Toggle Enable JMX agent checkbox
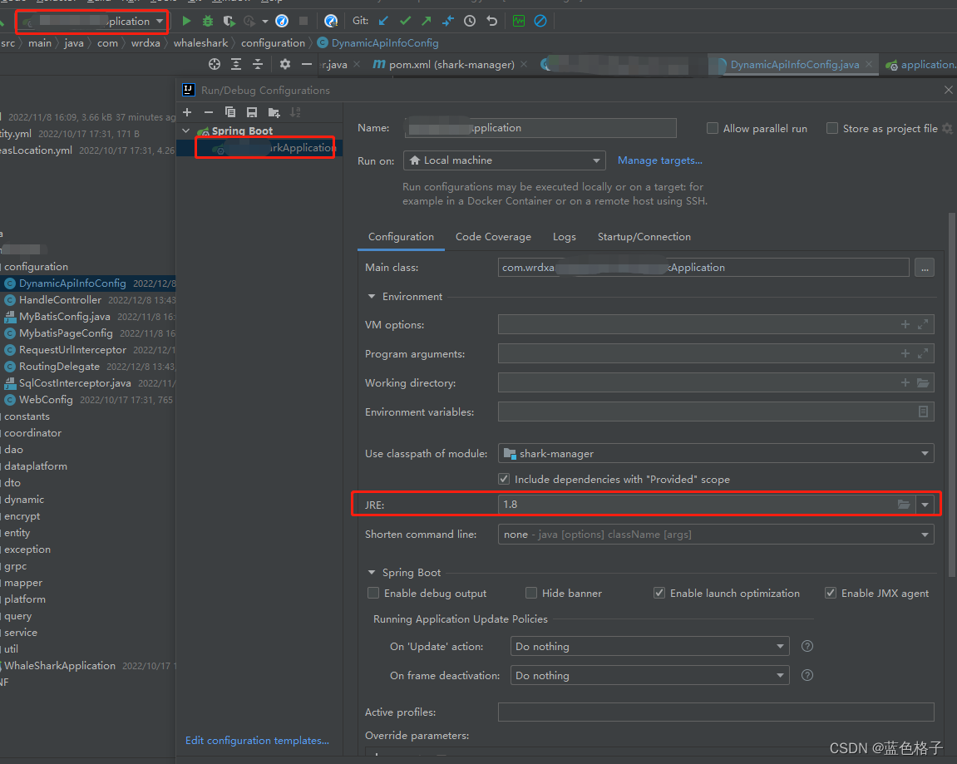The image size is (957, 764). (831, 593)
